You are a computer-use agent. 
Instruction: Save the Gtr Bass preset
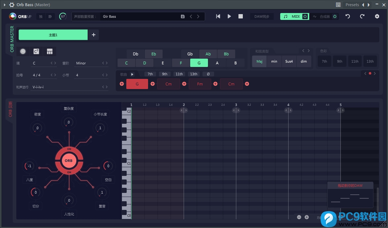click(x=183, y=17)
